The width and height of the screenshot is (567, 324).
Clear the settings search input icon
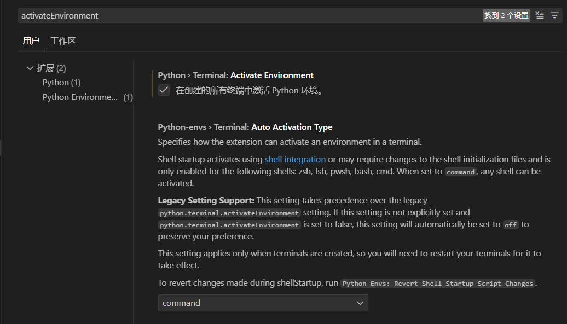coord(540,15)
